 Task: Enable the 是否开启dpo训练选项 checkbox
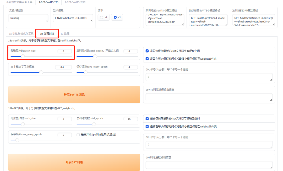[x=78, y=135]
